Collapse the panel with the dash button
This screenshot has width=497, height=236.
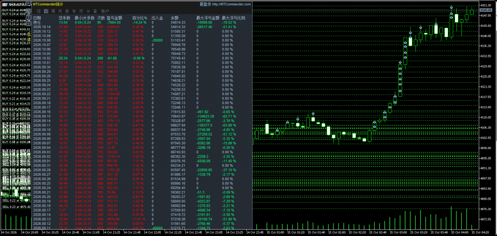pos(29,4)
